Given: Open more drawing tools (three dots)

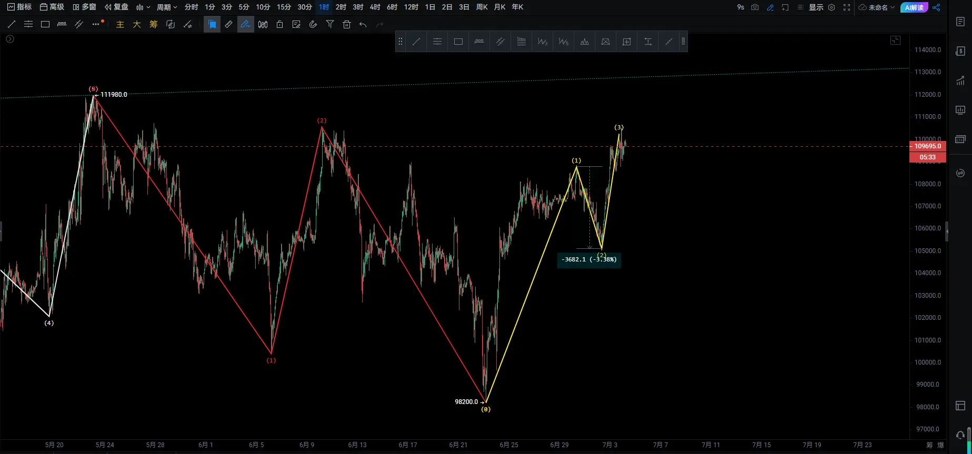Looking at the screenshot, I should [96, 24].
